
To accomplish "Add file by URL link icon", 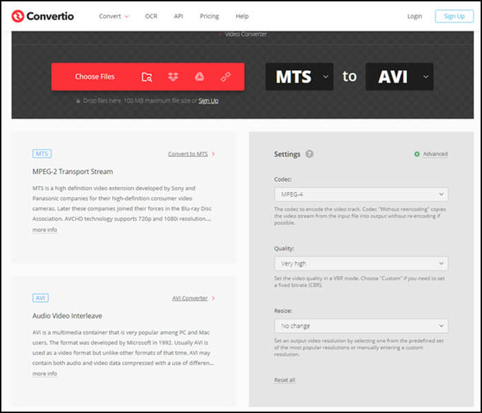I will click(225, 77).
